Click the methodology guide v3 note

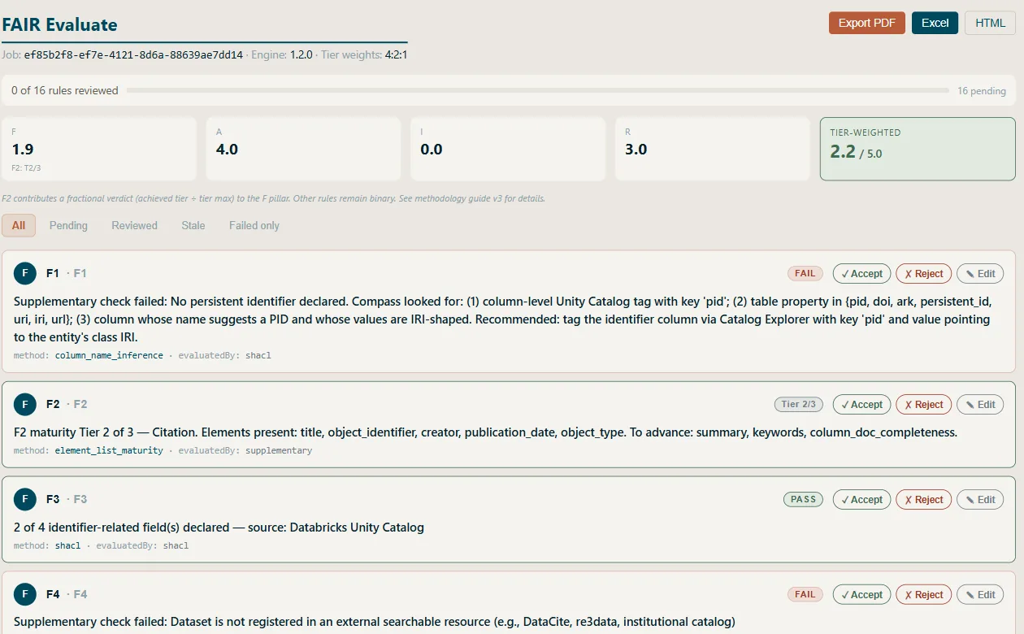pyautogui.click(x=273, y=198)
